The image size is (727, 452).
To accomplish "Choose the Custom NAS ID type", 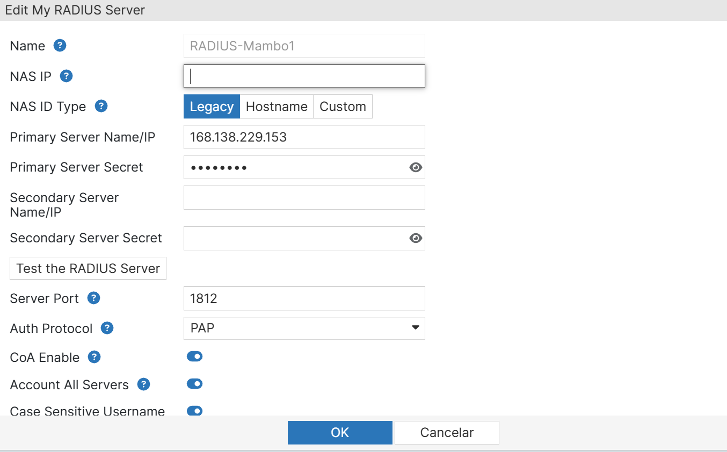I will [x=343, y=107].
